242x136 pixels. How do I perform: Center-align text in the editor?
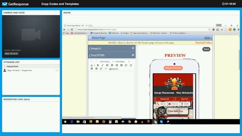(x=112, y=65)
